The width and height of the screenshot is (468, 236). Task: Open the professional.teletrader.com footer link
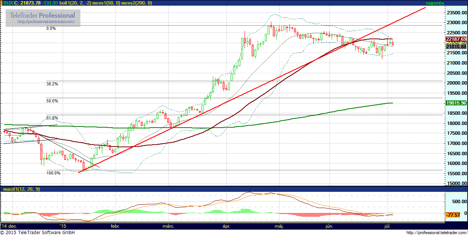437,233
